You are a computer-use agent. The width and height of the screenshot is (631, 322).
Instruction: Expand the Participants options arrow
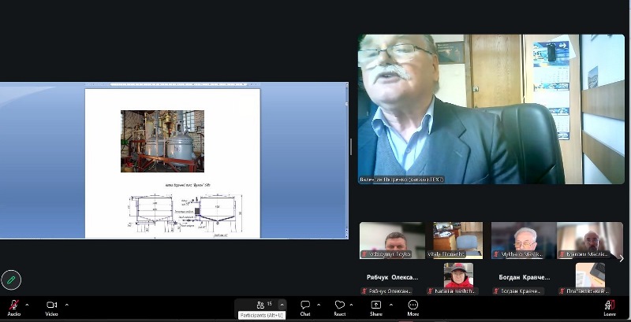click(282, 305)
